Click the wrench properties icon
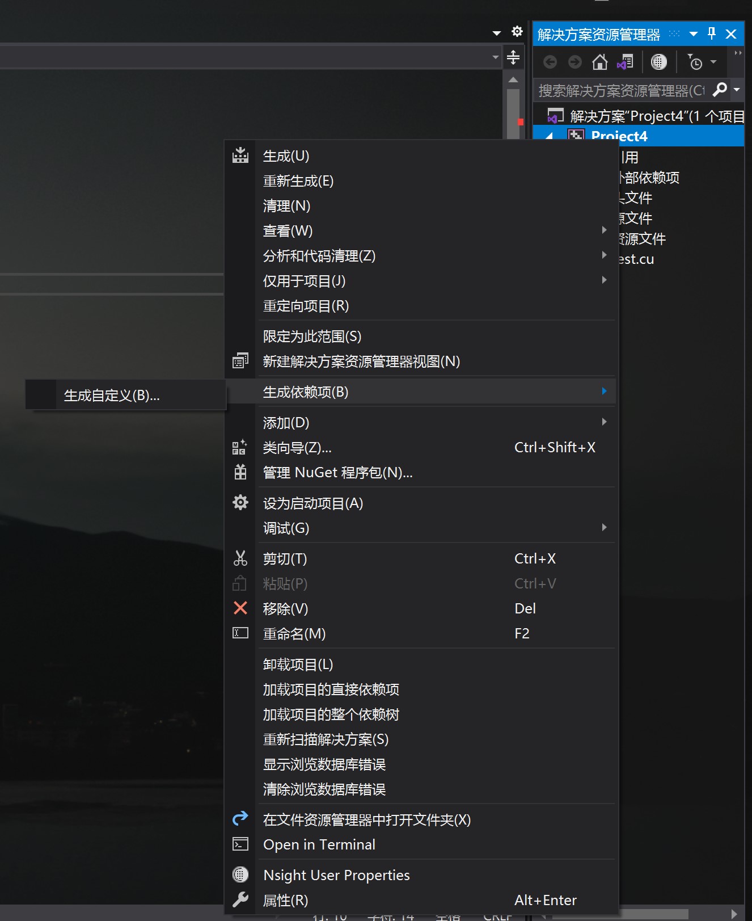The width and height of the screenshot is (752, 921). pyautogui.click(x=240, y=899)
